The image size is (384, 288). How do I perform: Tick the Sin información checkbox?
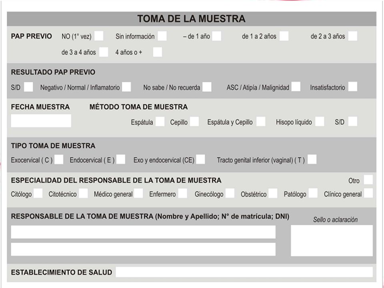(x=162, y=36)
